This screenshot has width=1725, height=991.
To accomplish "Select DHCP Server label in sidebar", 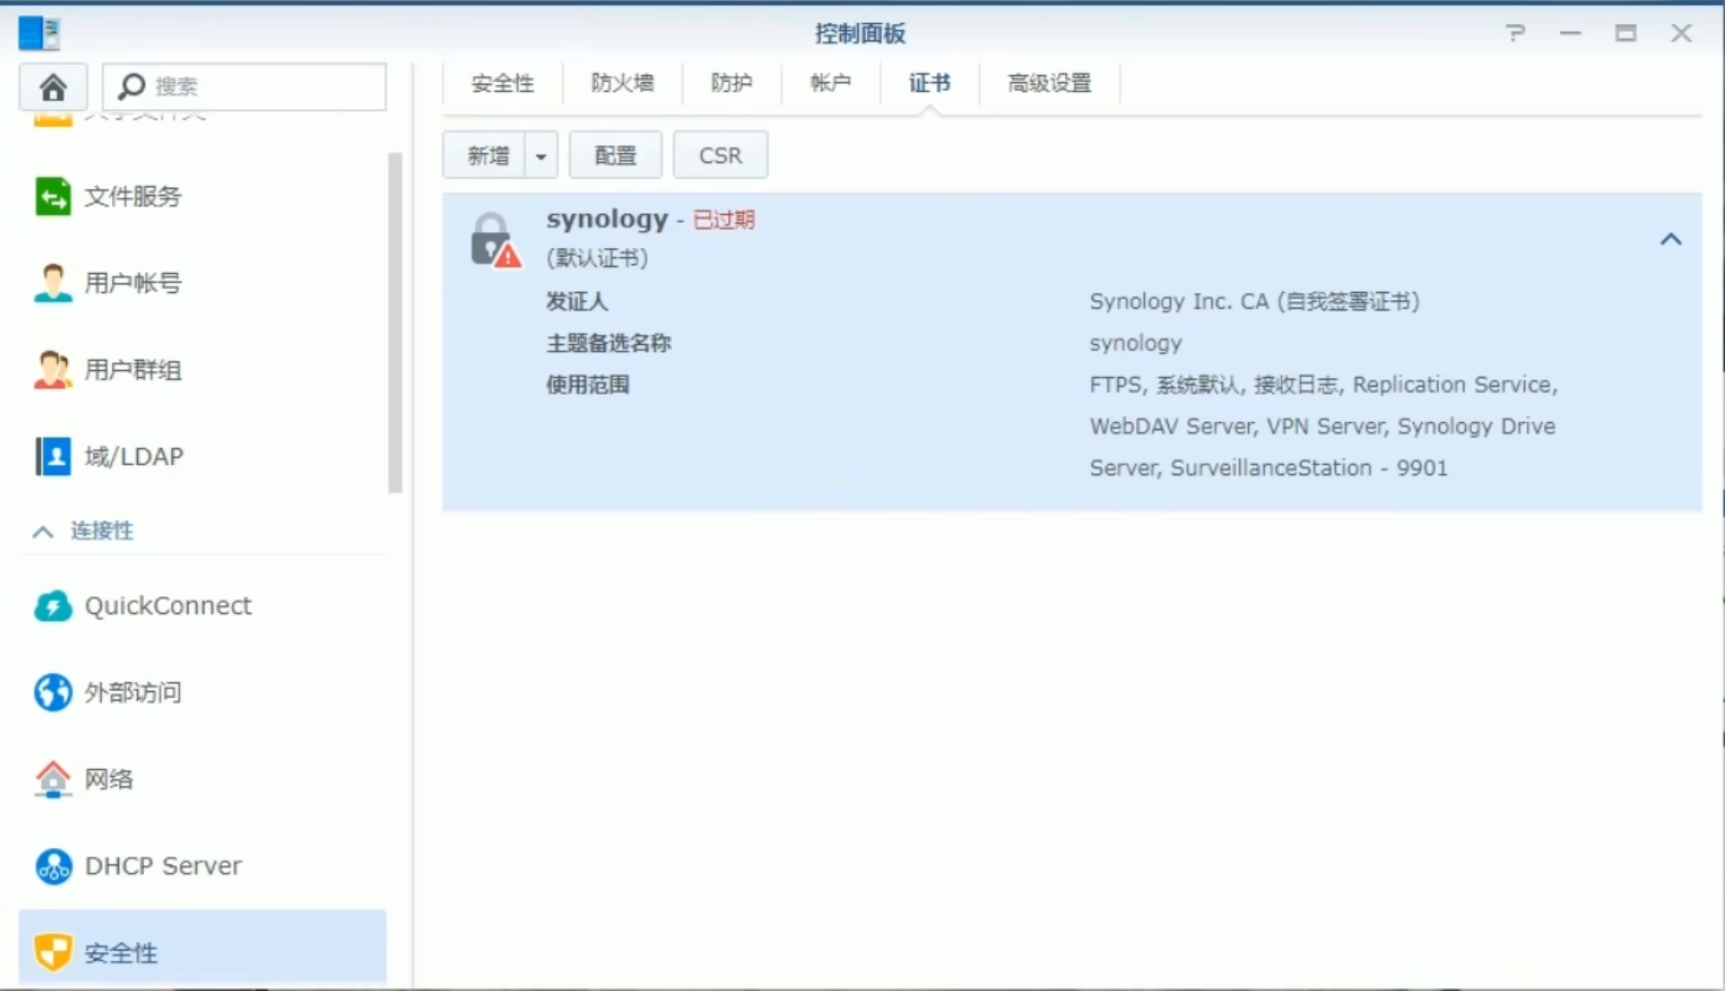I will [x=163, y=866].
